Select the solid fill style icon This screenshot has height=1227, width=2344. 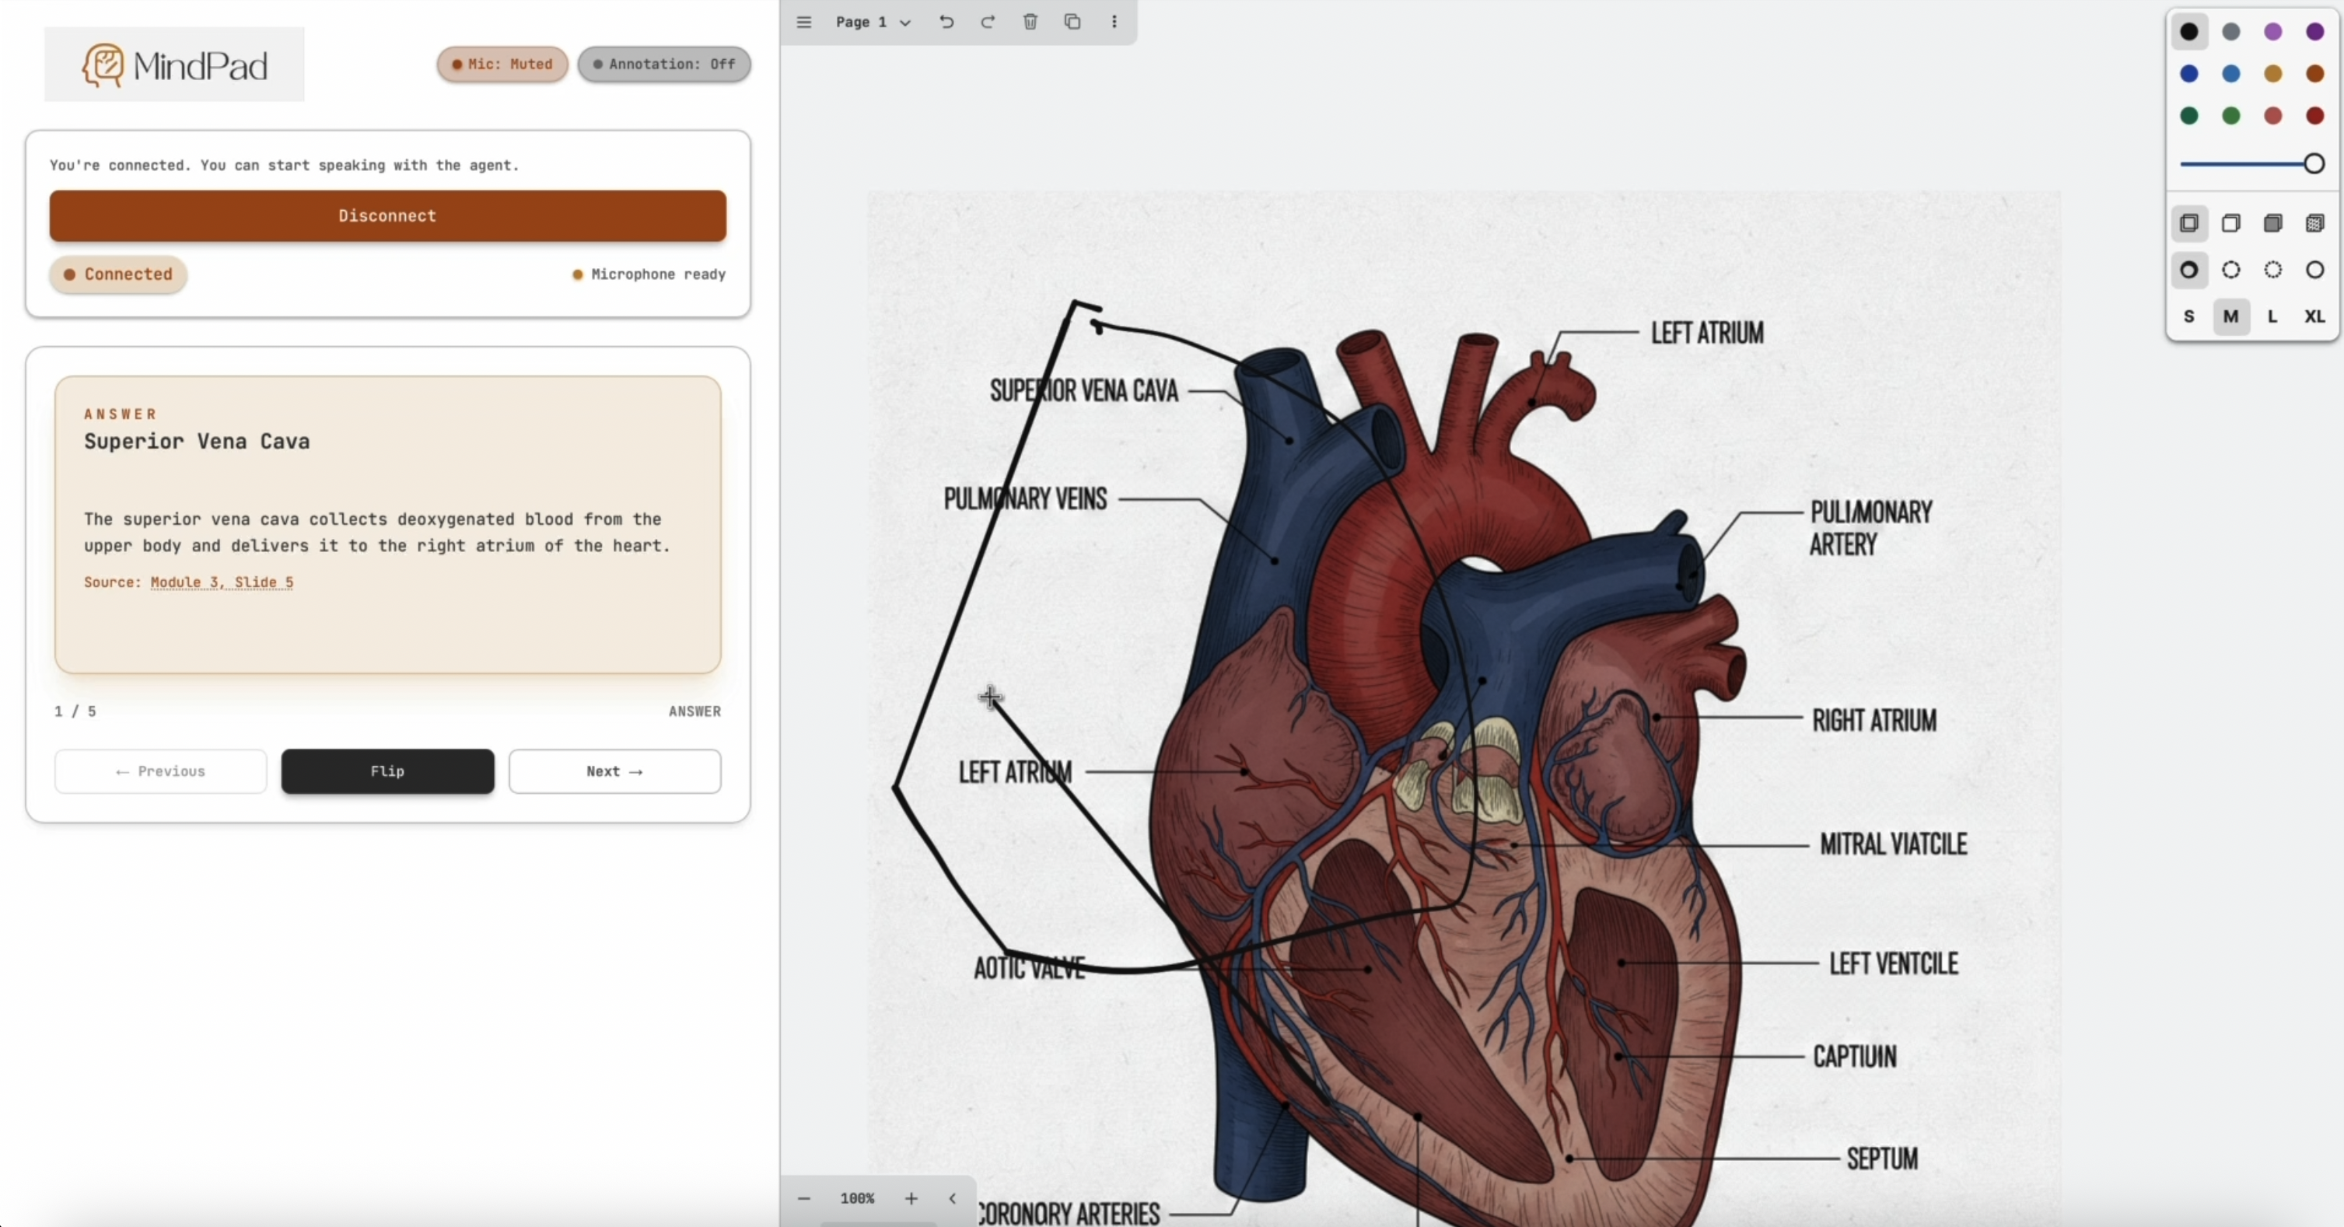2272,224
